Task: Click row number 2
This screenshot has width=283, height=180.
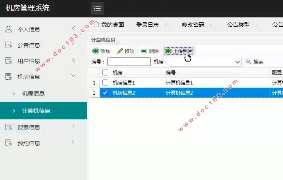Action: [94, 93]
